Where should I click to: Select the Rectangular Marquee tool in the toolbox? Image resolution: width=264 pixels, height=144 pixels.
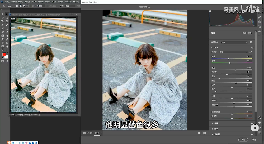(7, 14)
